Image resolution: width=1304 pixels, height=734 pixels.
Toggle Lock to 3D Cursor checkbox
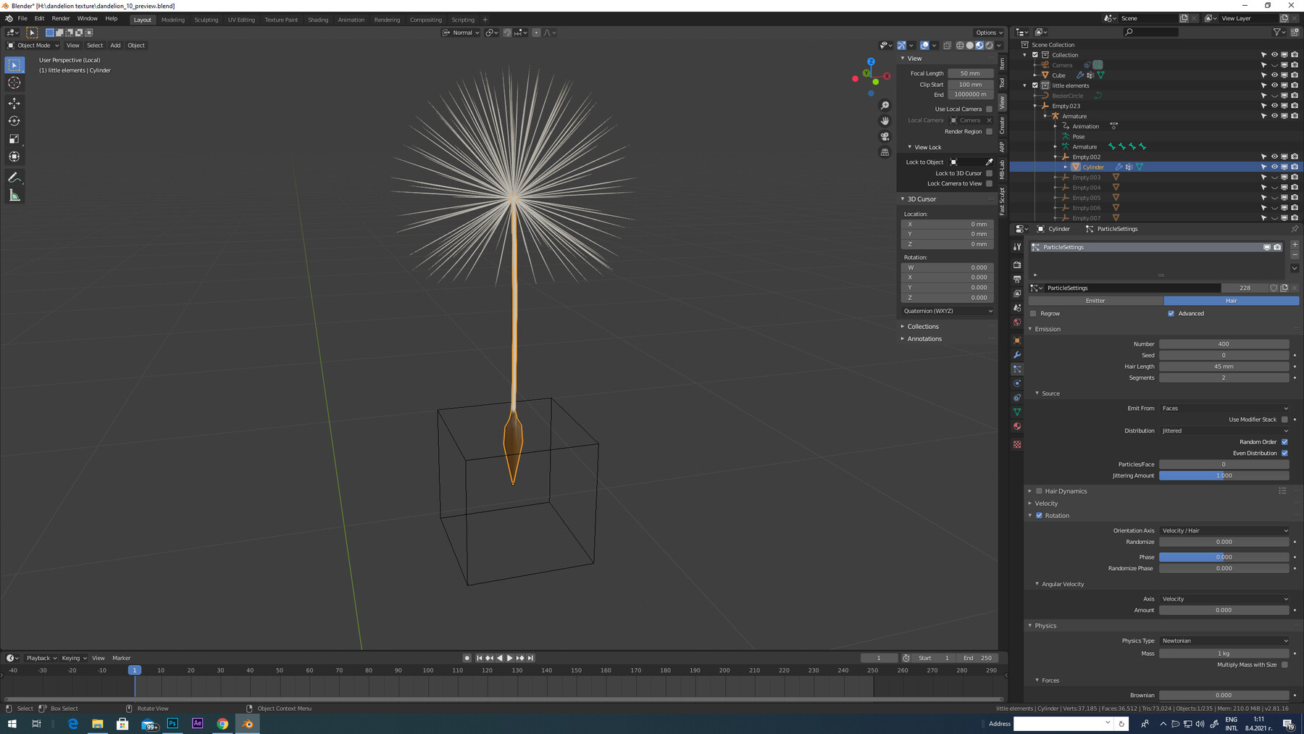pos(989,173)
